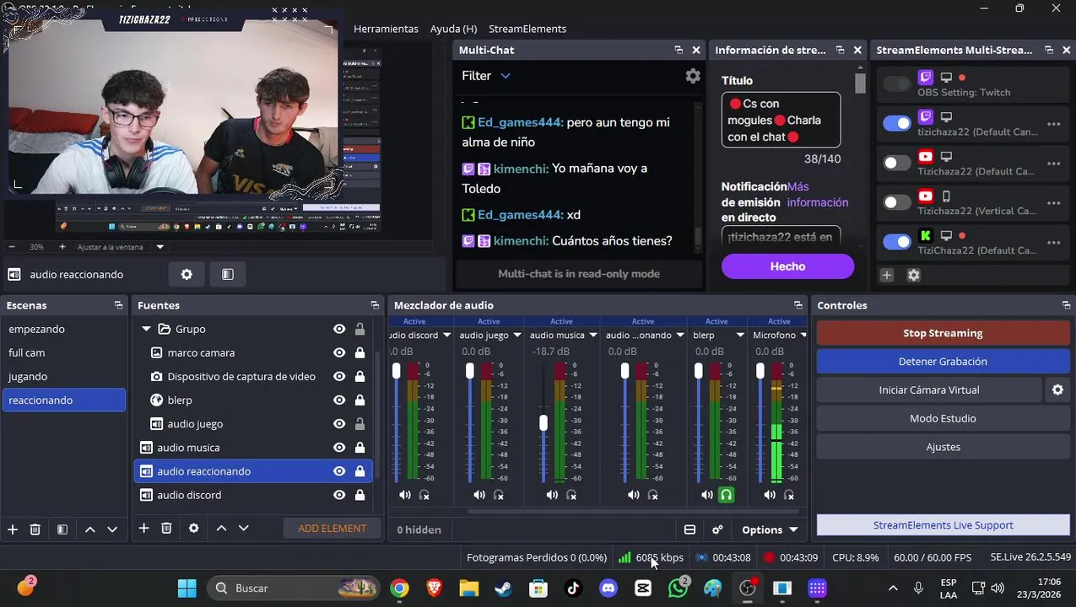The image size is (1076, 607).
Task: Open preview scaling Ajustar a la ventana dropdown
Action: (x=160, y=247)
